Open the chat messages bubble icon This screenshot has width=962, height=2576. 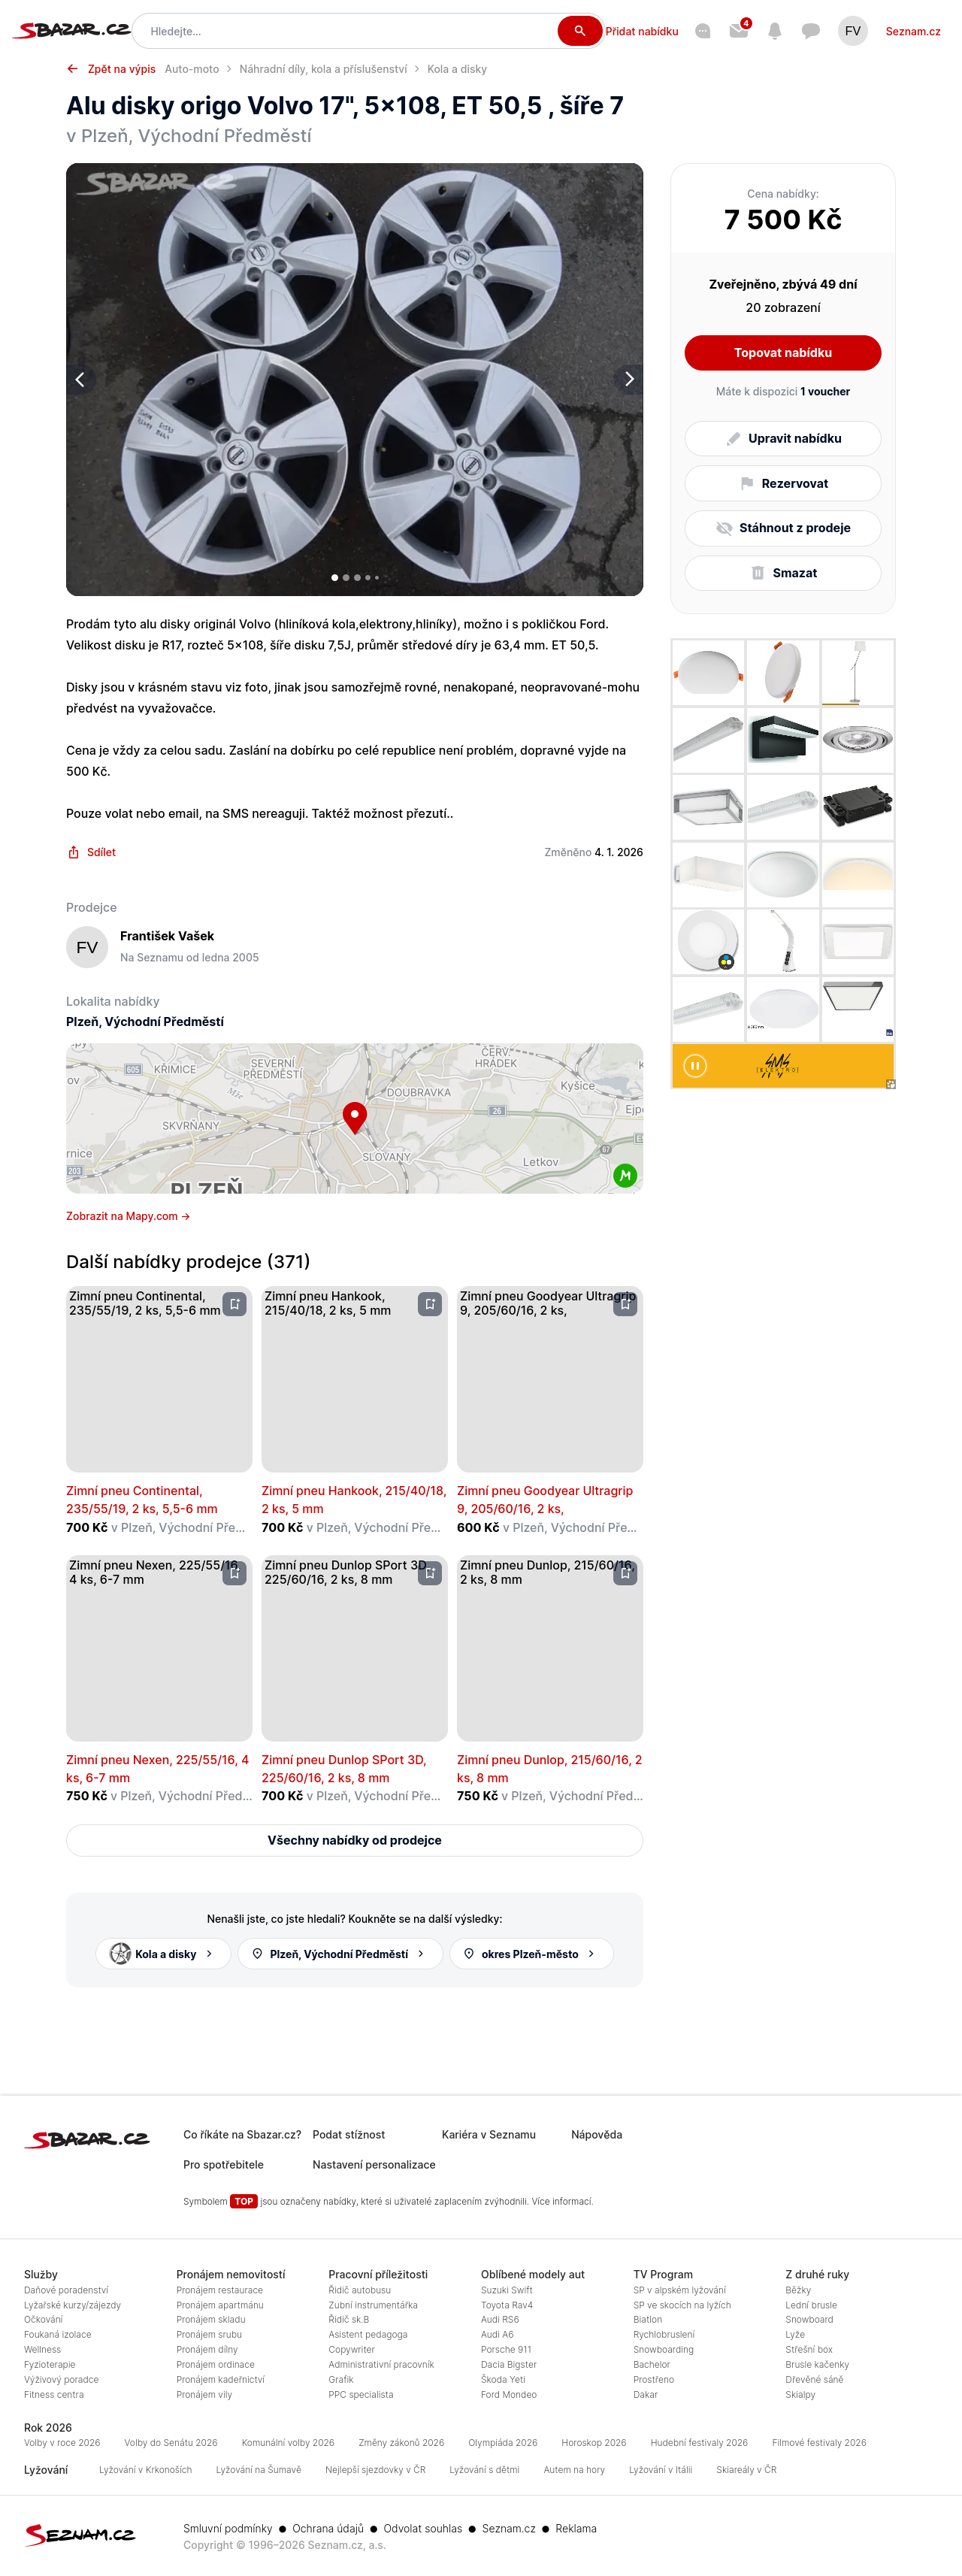click(811, 31)
